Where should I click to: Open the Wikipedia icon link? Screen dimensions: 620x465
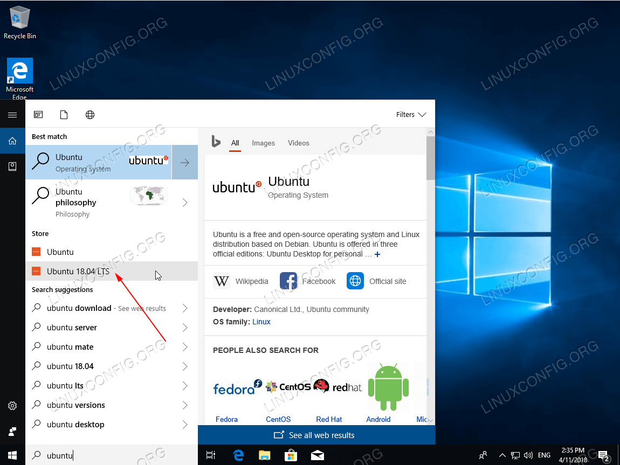pyautogui.click(x=222, y=281)
